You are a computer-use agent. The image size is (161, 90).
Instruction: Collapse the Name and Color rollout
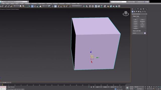click(137, 31)
